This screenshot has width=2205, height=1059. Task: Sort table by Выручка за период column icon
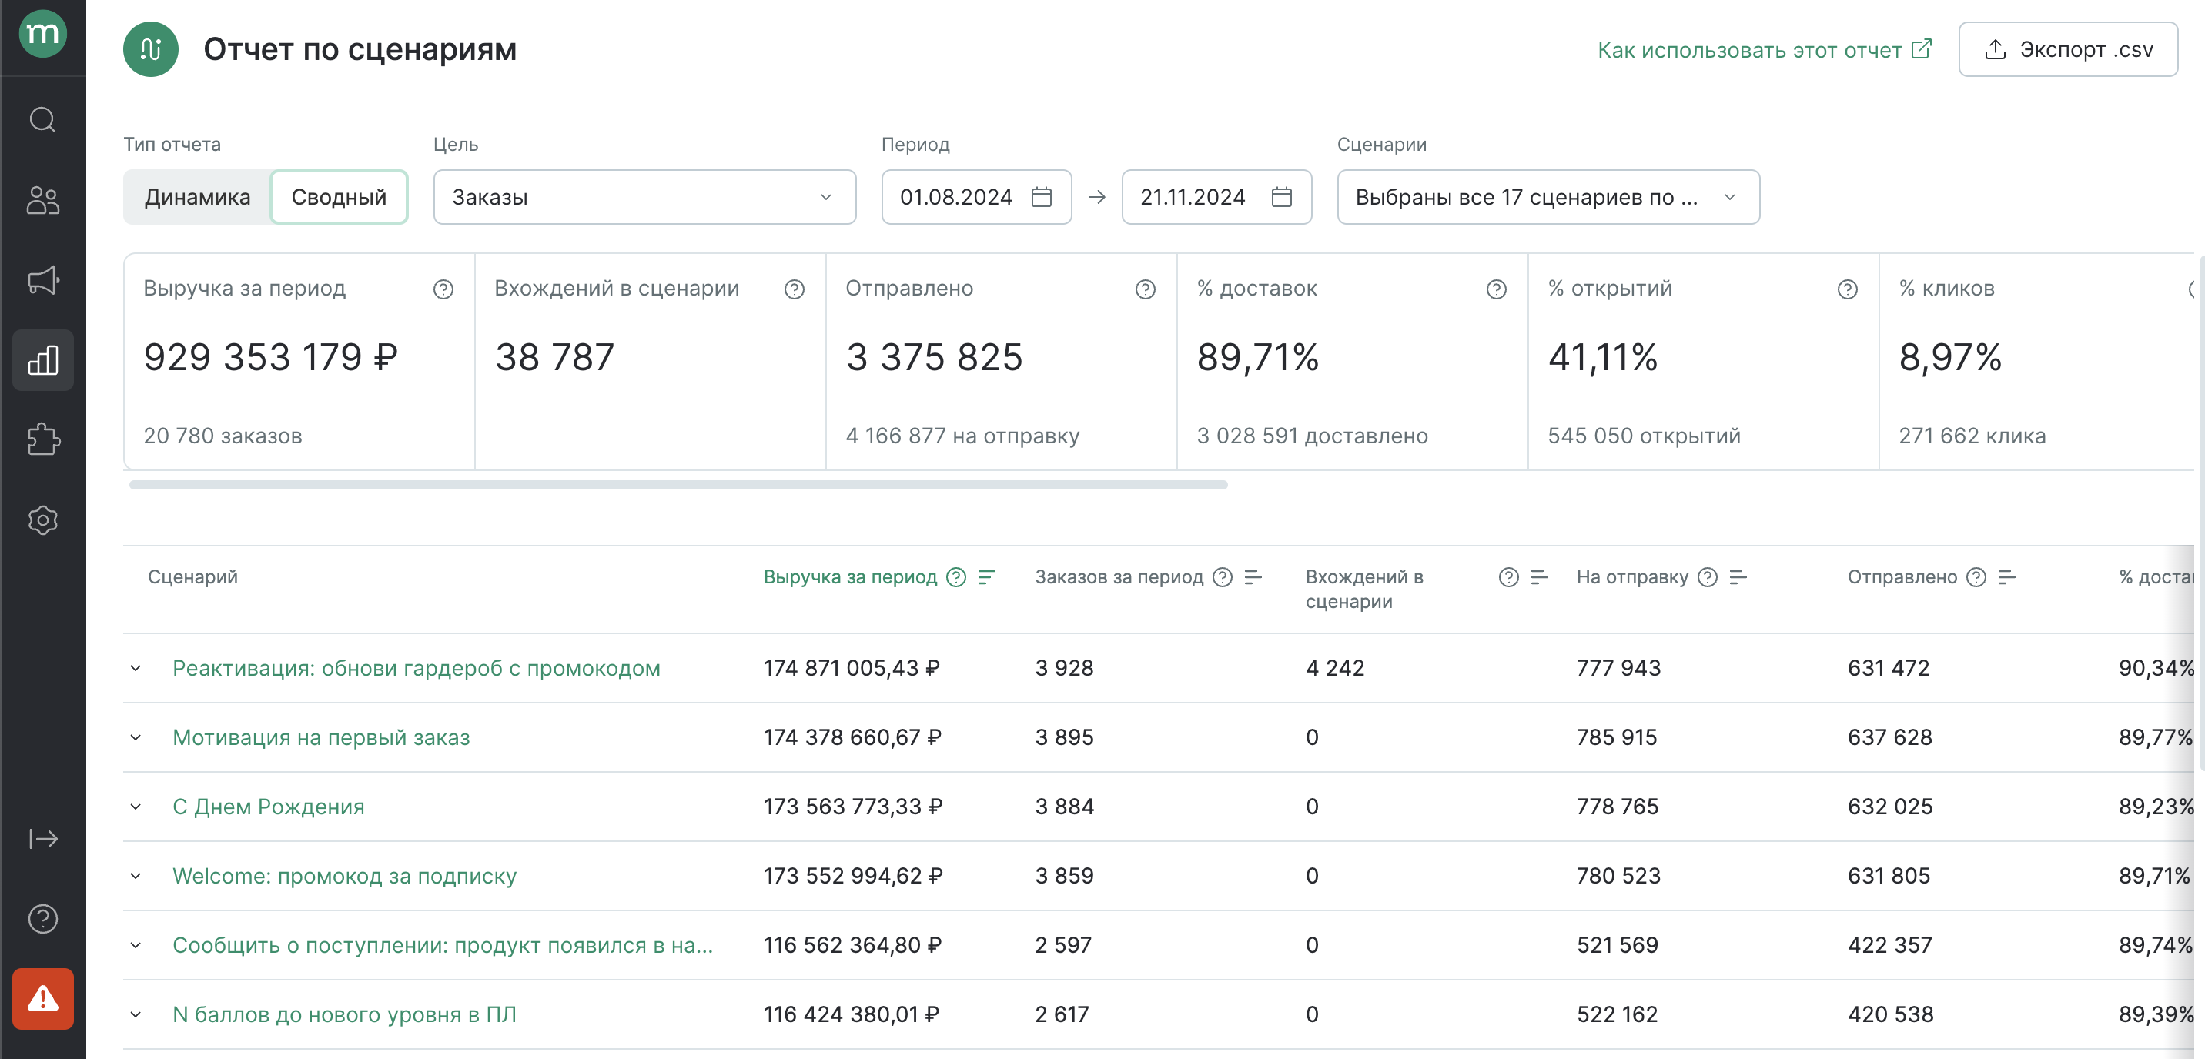pos(986,577)
